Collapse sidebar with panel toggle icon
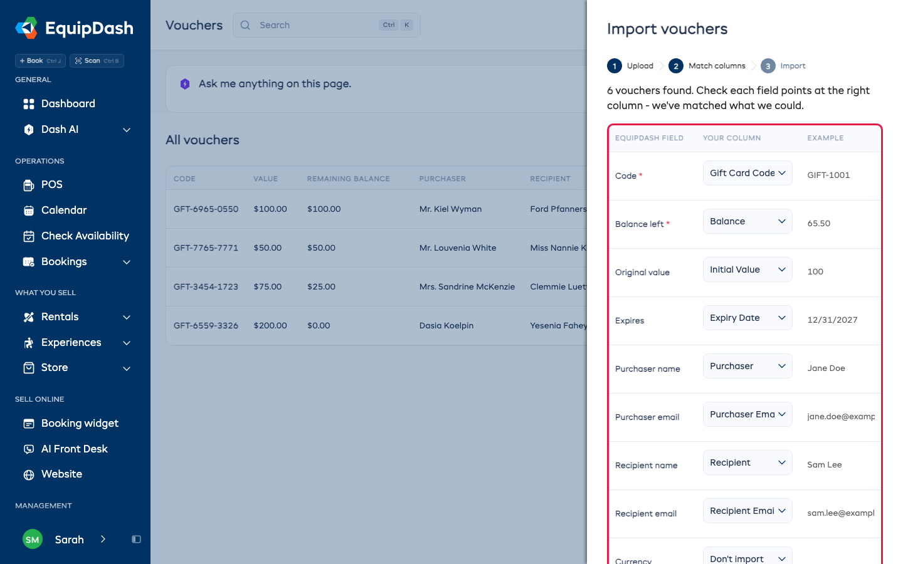Viewport: 903px width, 564px height. point(136,540)
